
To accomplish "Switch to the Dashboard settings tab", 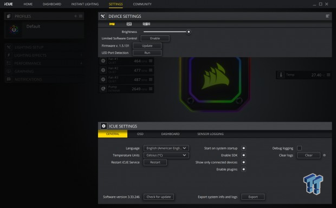I will (x=170, y=134).
